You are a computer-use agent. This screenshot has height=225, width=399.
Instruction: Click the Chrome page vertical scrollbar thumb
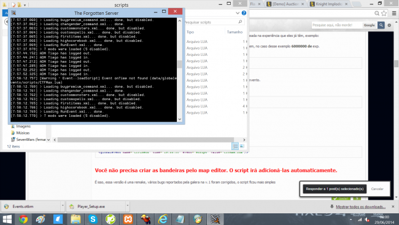point(396,63)
